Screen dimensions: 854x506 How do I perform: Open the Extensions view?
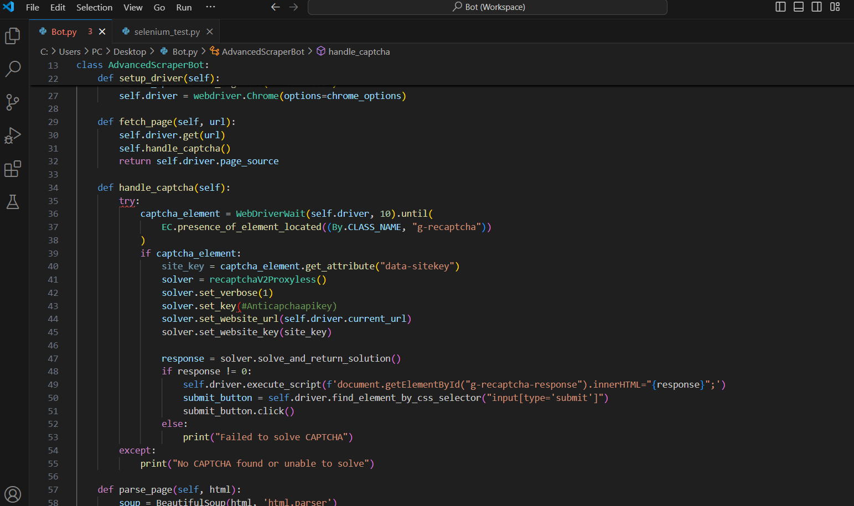coord(13,169)
